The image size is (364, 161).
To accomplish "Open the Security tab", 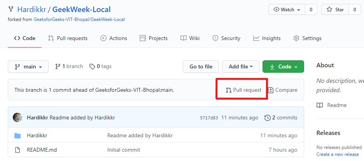I will click(x=226, y=38).
